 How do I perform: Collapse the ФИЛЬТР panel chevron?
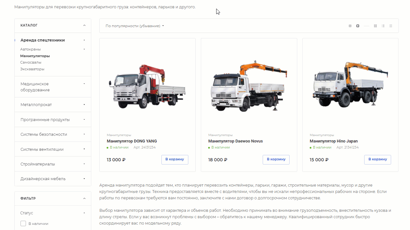click(84, 198)
